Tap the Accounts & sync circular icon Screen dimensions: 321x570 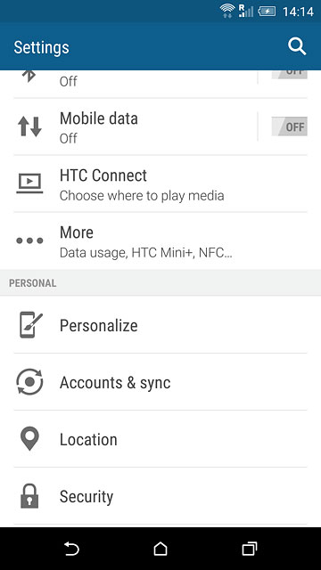[29, 382]
